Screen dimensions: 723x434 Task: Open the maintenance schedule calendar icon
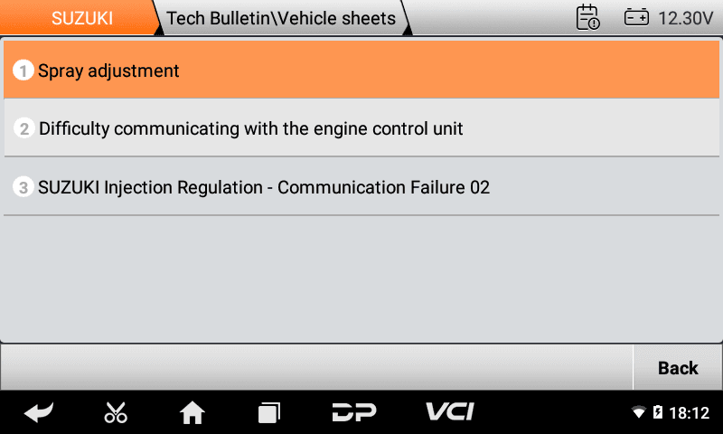tap(588, 17)
